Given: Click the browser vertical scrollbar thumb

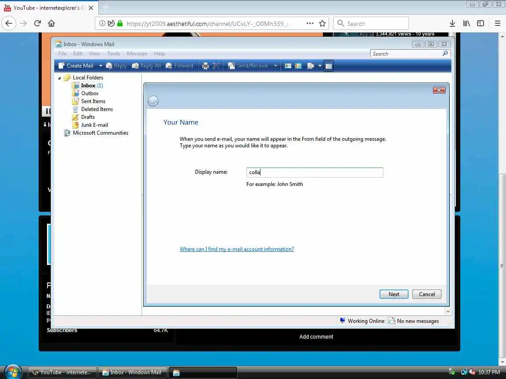Looking at the screenshot, I should point(502,266).
